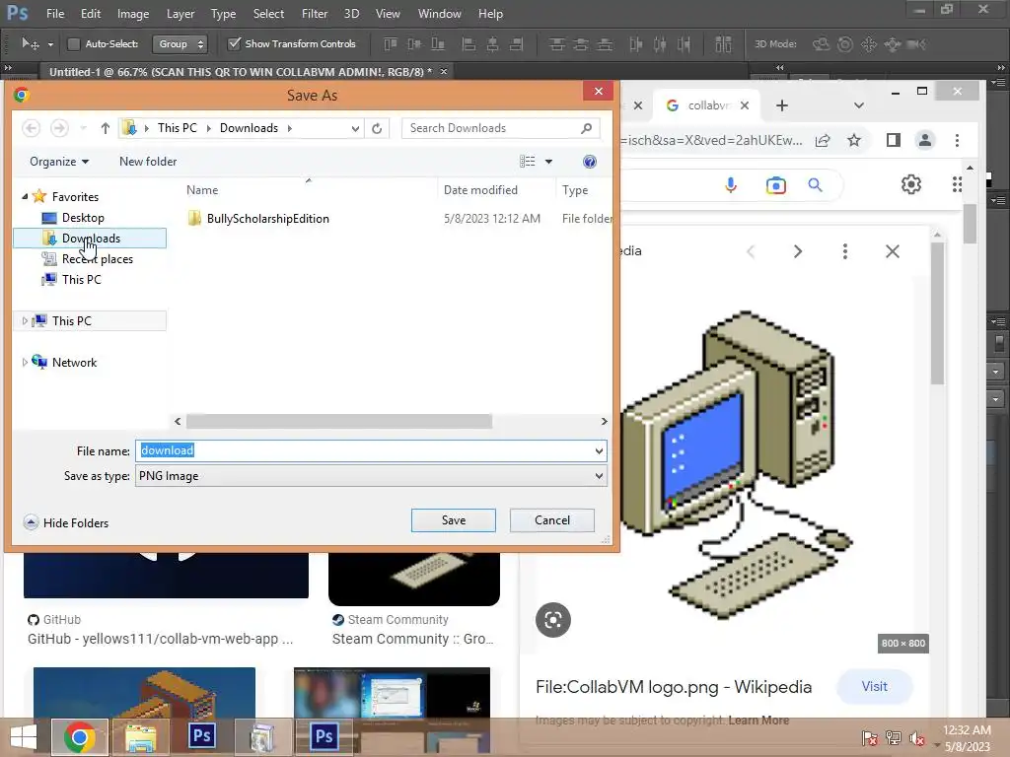Click the Lens search icon on image
Image resolution: width=1010 pixels, height=757 pixels.
pyautogui.click(x=552, y=620)
